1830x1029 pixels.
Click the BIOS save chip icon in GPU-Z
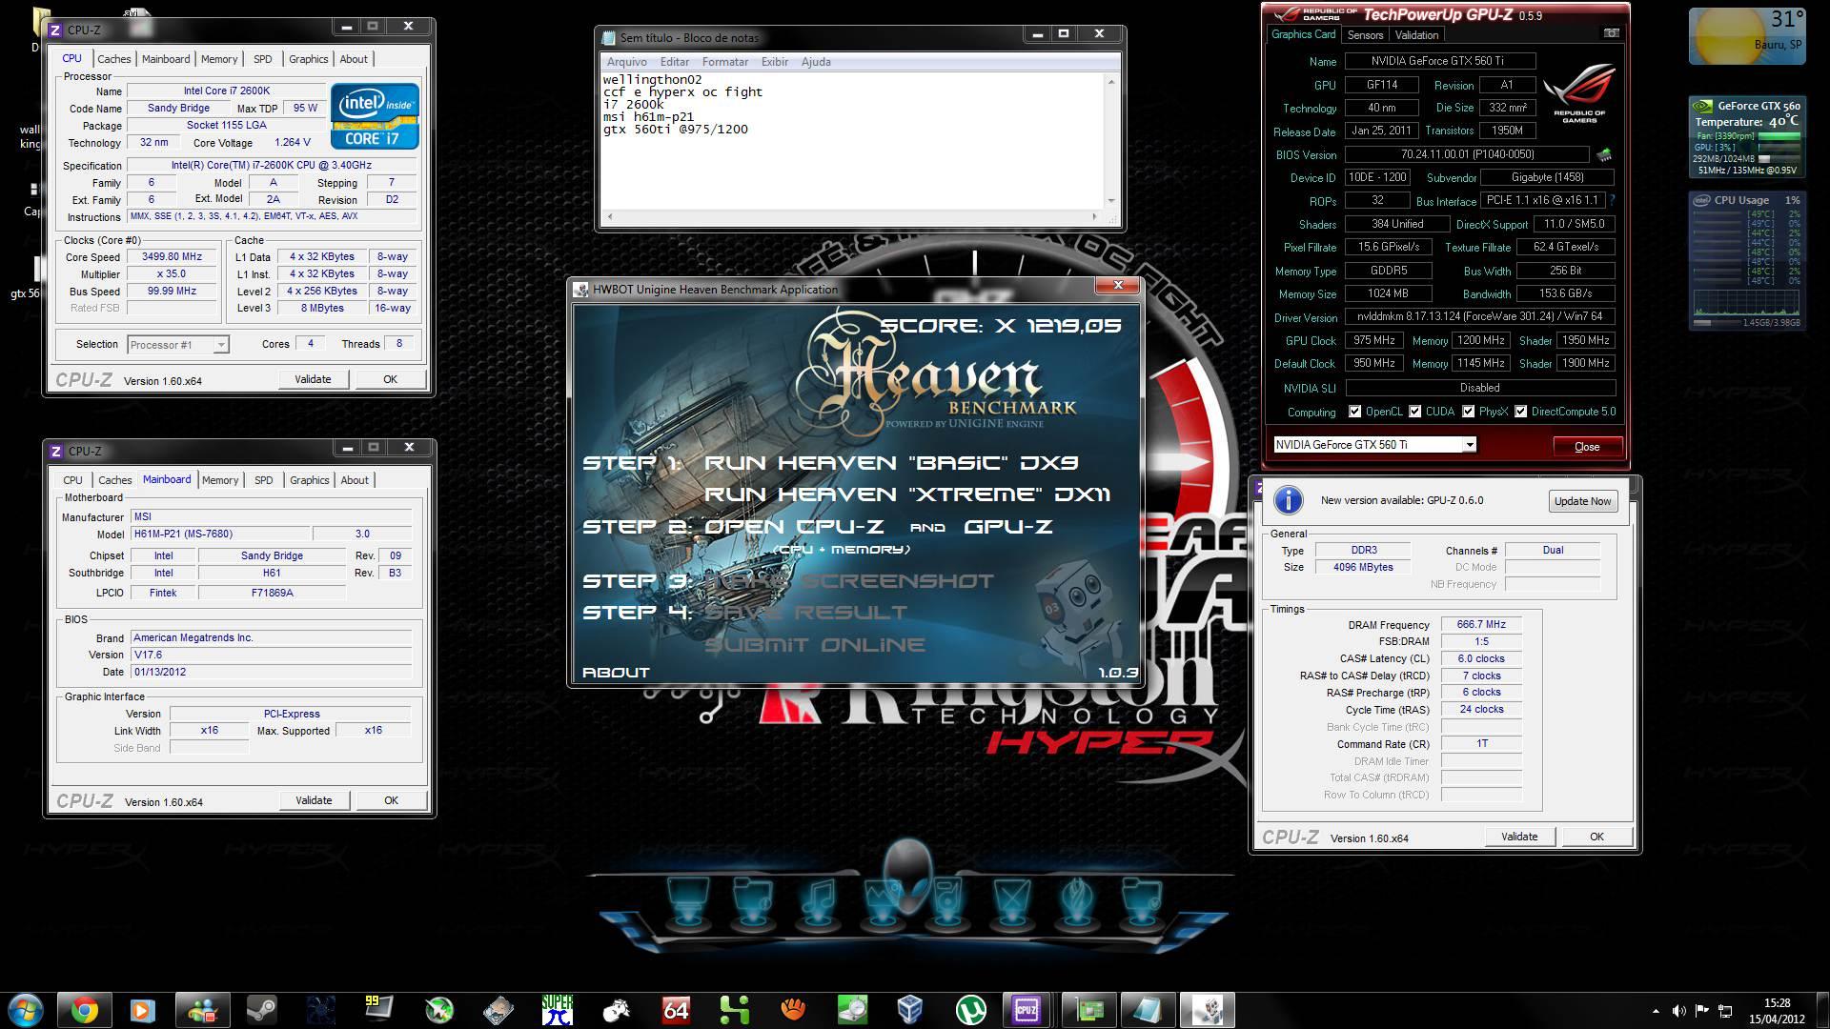1604,154
